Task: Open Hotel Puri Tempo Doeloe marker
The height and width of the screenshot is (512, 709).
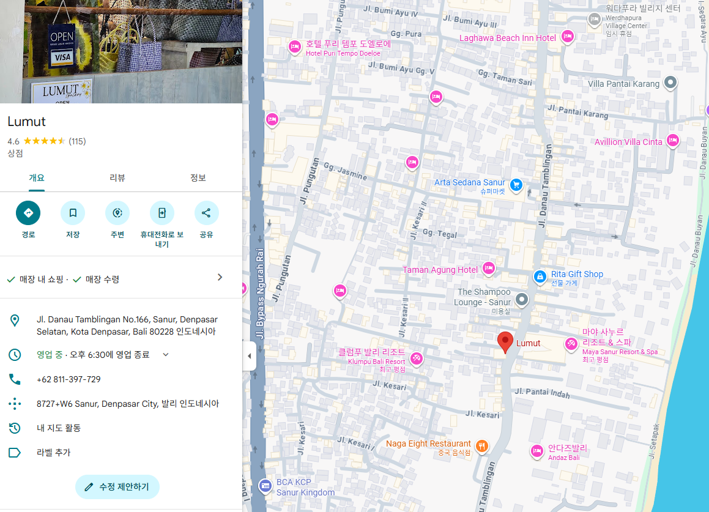Action: point(295,46)
